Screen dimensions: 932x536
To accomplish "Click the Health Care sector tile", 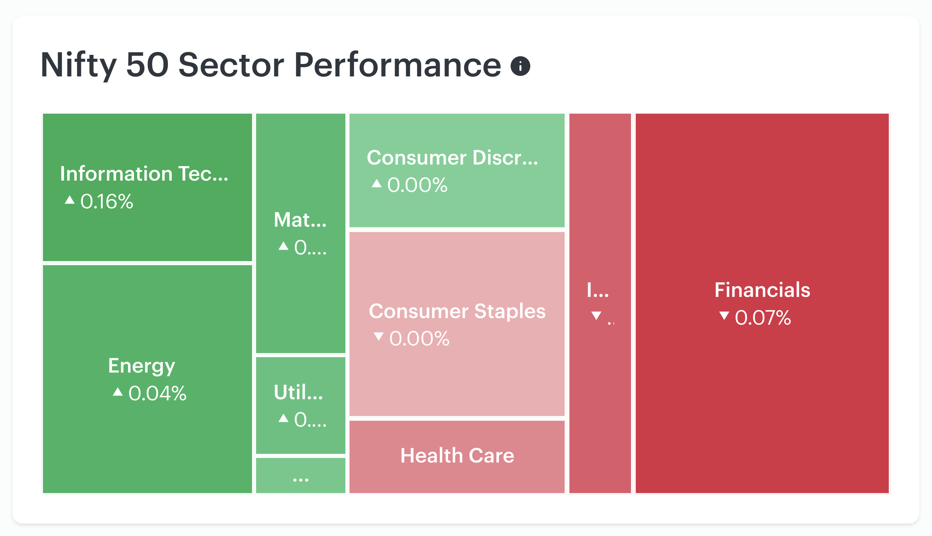I will click(x=456, y=457).
